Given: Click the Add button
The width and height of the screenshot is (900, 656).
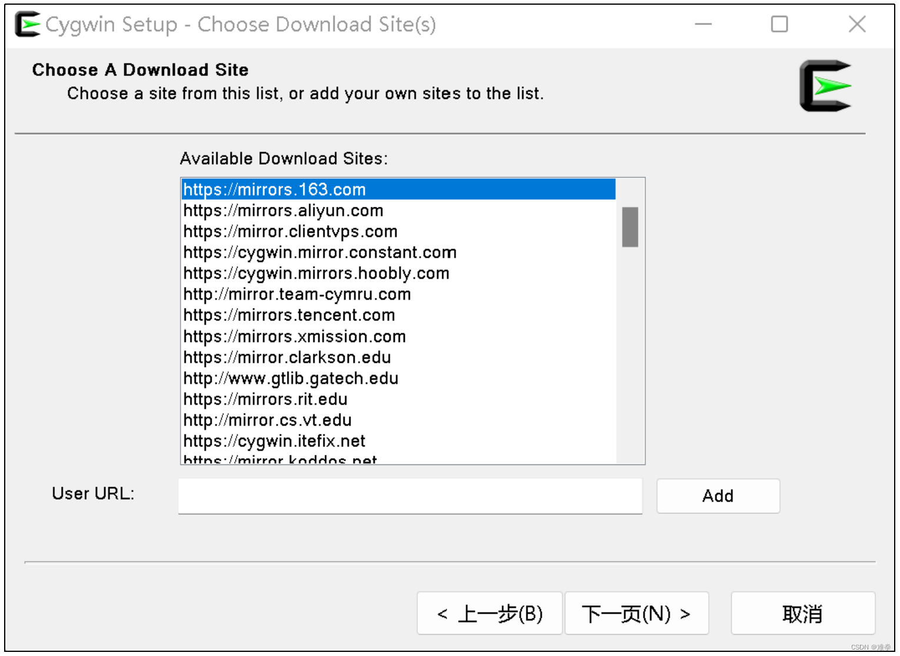Looking at the screenshot, I should (718, 496).
